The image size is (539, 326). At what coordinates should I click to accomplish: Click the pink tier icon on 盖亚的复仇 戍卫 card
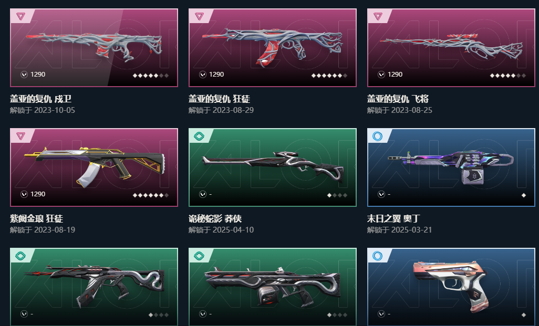pyautogui.click(x=20, y=16)
